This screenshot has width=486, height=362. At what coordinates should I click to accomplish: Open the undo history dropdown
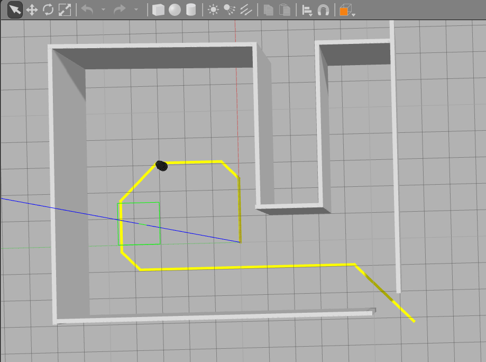click(x=103, y=10)
